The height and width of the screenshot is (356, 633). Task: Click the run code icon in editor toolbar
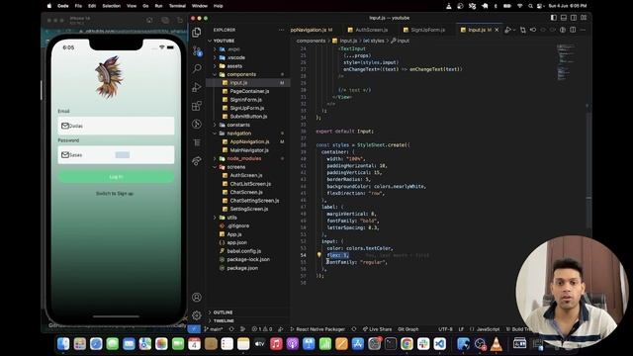coord(508,30)
